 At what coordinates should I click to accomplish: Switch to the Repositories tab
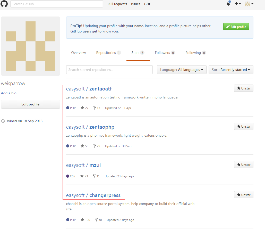[108, 53]
